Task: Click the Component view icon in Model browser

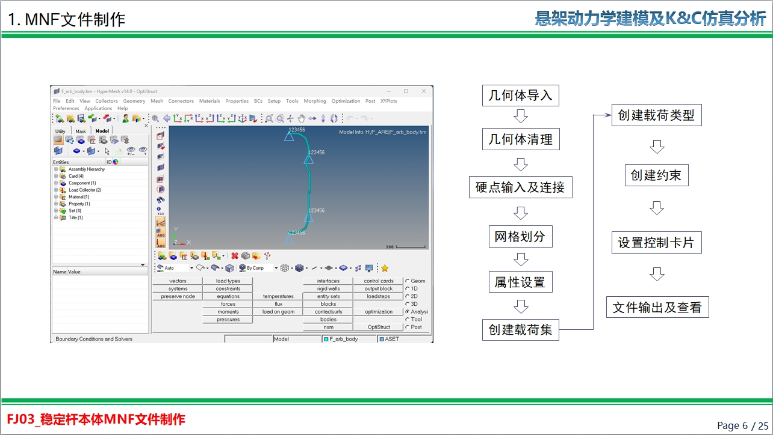Action: pyautogui.click(x=81, y=139)
